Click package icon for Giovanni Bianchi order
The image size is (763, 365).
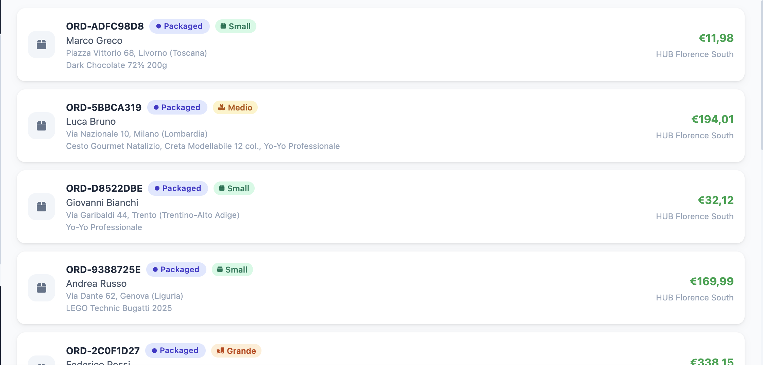[x=41, y=207]
